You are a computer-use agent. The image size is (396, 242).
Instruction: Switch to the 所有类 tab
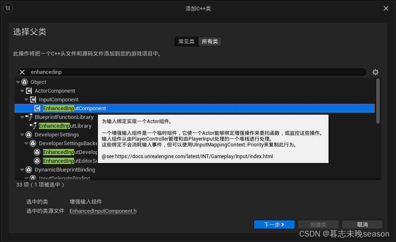[x=210, y=42]
